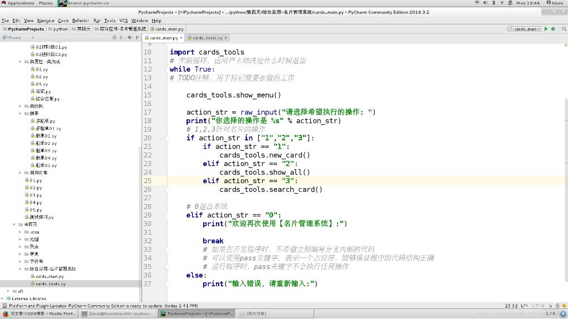569x319 pixels.
Task: Click cards_main.py breadcrumb in navigation bar
Action: tap(167, 29)
